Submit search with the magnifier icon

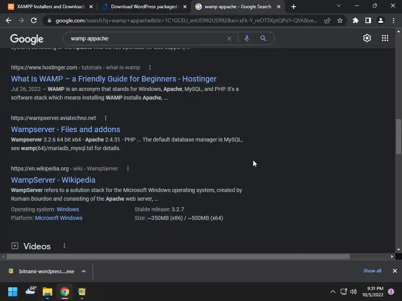[x=263, y=38]
